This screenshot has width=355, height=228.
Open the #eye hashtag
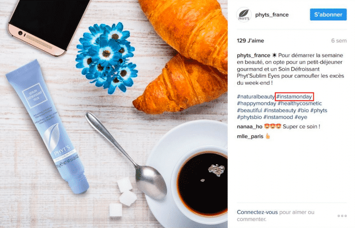[301, 117]
